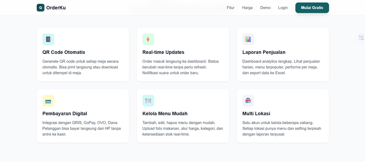Click the 'Satu akun untuk kelola' description
Viewport: 365px width, 166px height.
point(282,128)
